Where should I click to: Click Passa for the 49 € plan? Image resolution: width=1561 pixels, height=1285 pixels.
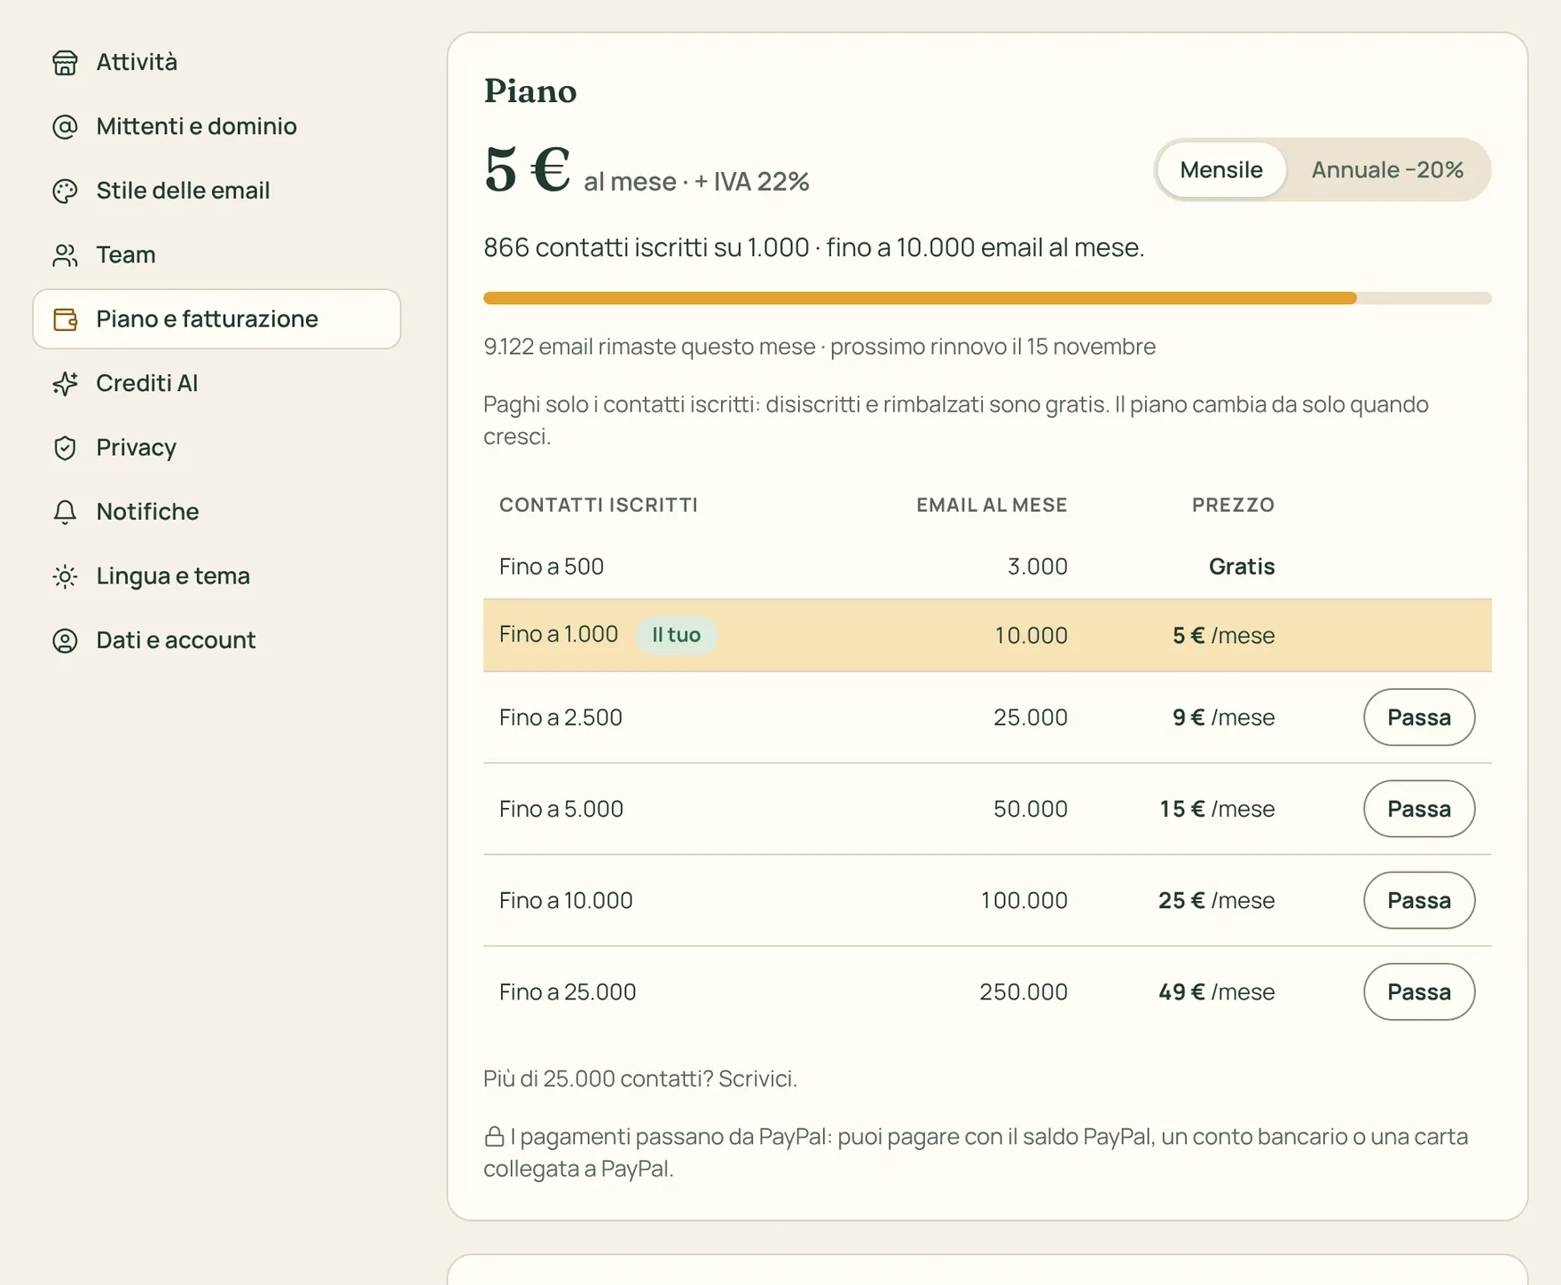[x=1419, y=991]
